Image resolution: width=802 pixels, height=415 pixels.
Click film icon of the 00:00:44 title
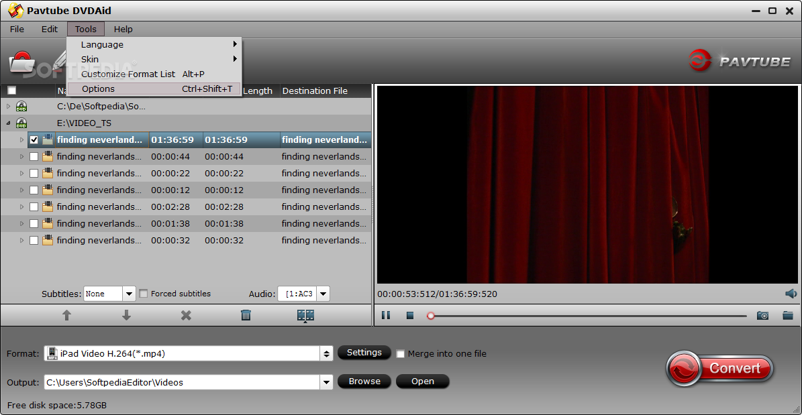point(48,156)
